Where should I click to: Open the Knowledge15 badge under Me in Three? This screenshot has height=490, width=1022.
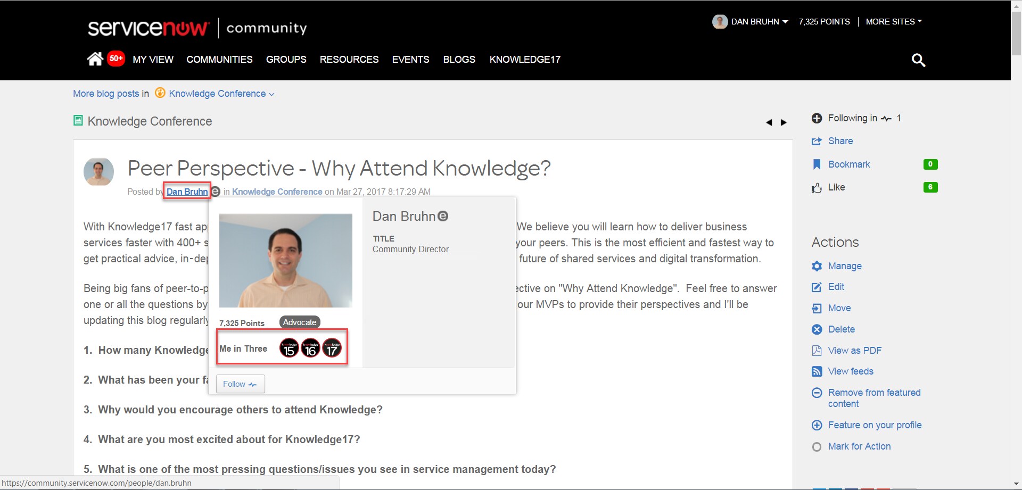tap(289, 348)
